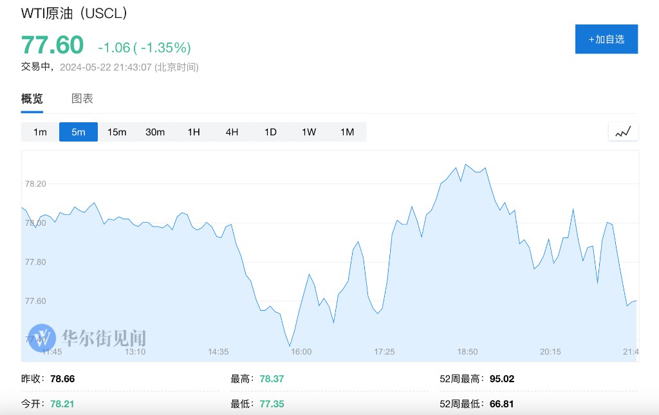
Task: Click the 昨收 value 78.66
Action: (x=62, y=379)
